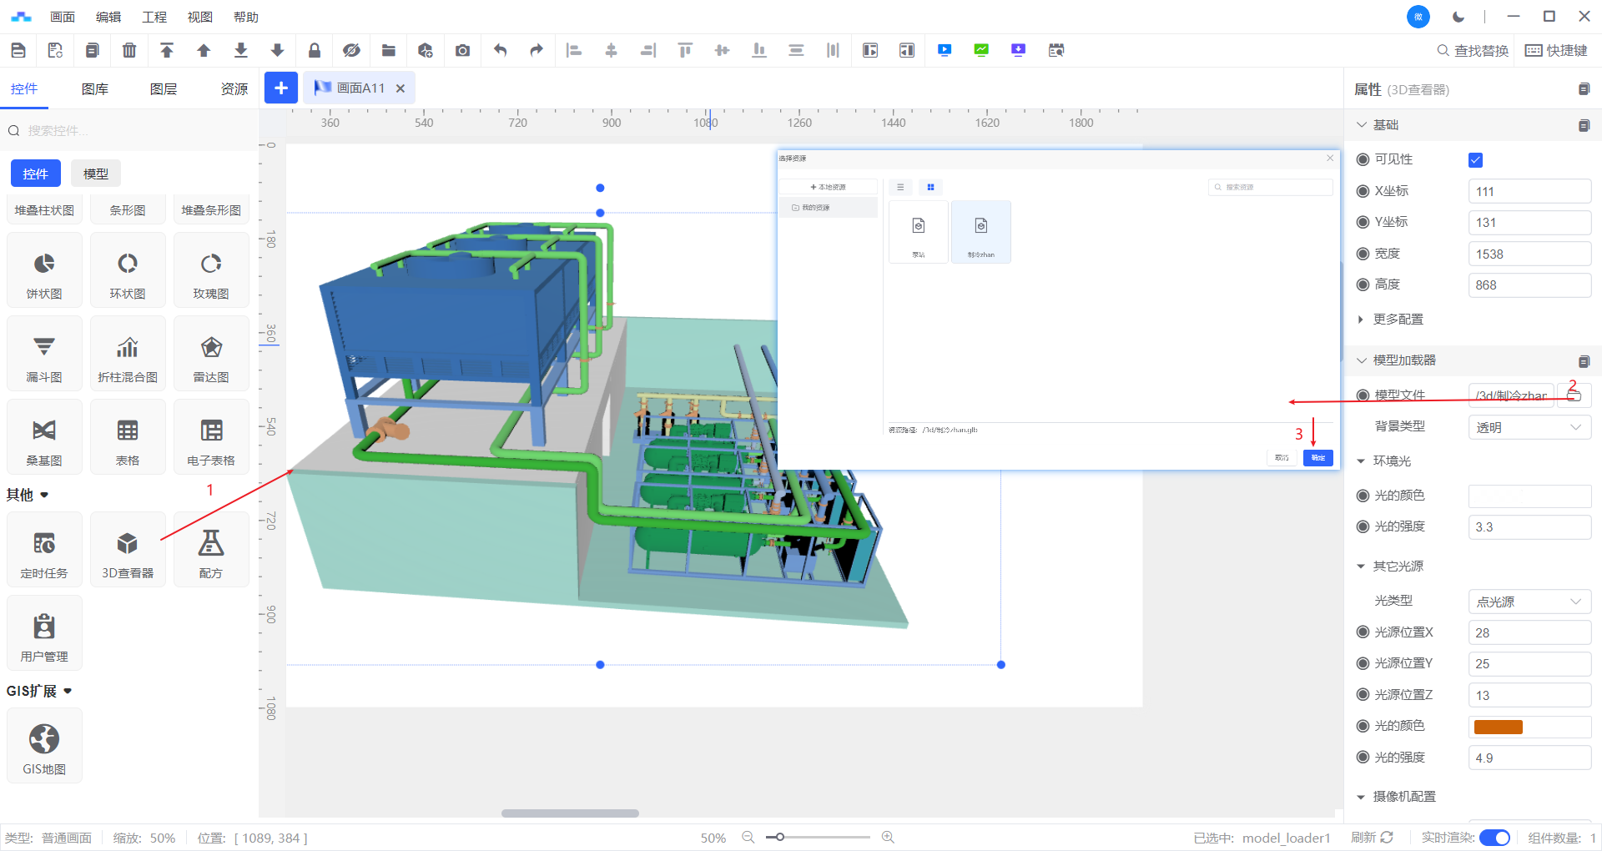Image resolution: width=1602 pixels, height=851 pixels.
Task: Uncheck the 可见性 checkbox
Action: click(x=1475, y=160)
